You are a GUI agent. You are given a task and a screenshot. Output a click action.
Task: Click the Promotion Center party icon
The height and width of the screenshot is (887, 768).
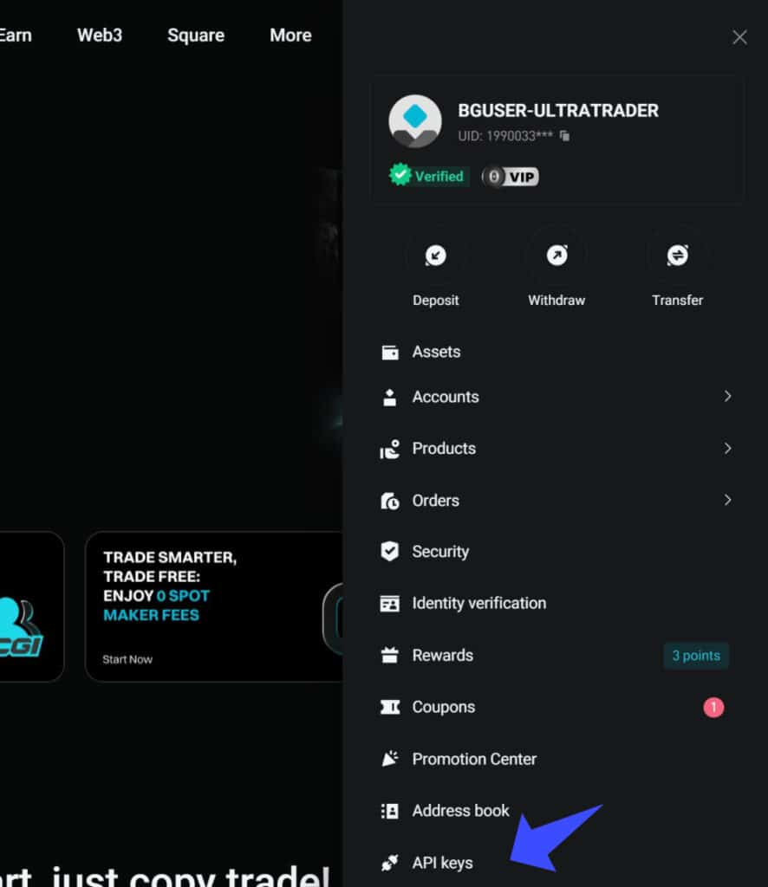tap(389, 759)
